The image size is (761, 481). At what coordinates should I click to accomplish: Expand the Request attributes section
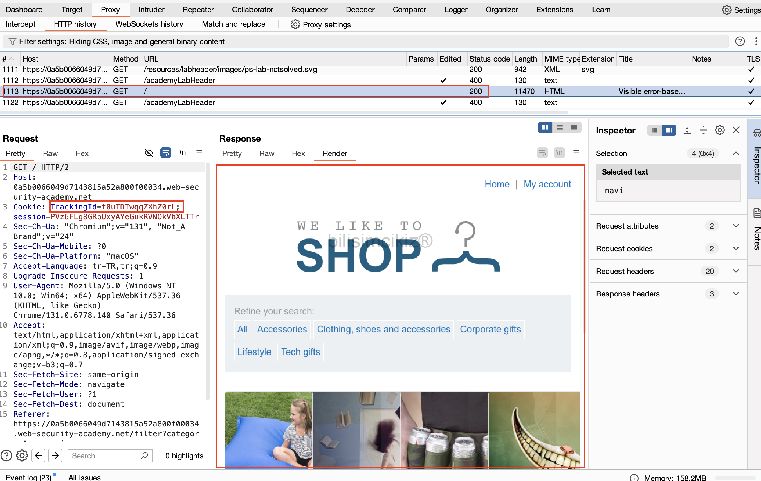tap(736, 226)
